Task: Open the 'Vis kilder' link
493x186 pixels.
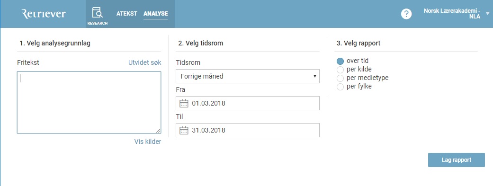Action: point(148,142)
